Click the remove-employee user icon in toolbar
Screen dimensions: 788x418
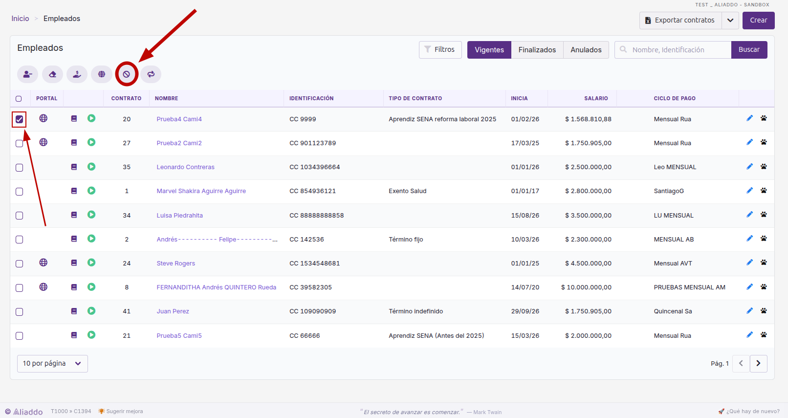pyautogui.click(x=27, y=74)
